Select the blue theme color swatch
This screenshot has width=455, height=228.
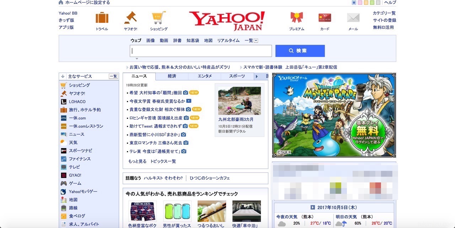point(354,2)
